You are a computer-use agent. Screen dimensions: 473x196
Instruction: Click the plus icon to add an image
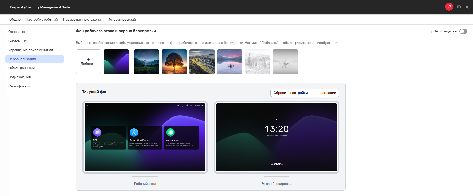click(88, 59)
